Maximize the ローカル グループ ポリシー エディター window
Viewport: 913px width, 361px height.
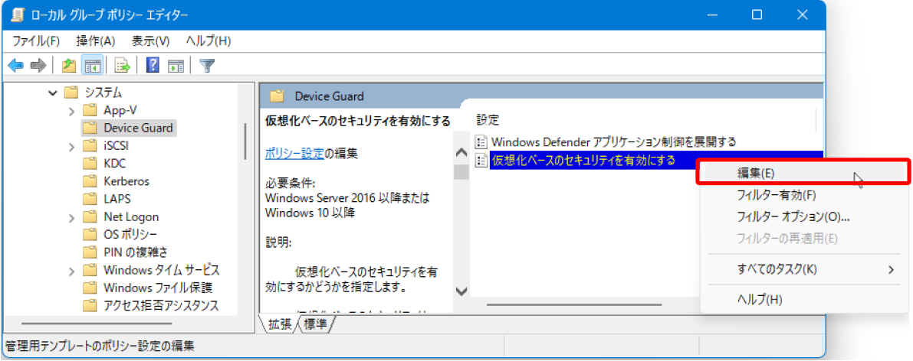tap(757, 15)
